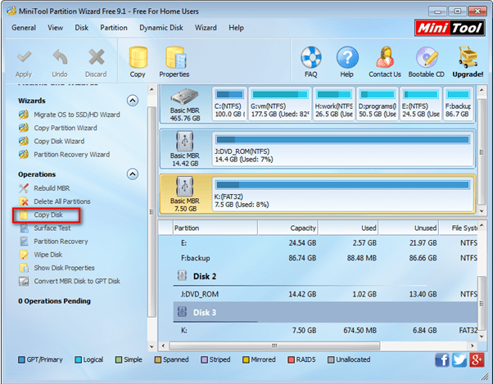The width and height of the screenshot is (493, 384).
Task: Start the Partition Recovery Wizard
Action: [x=65, y=154]
